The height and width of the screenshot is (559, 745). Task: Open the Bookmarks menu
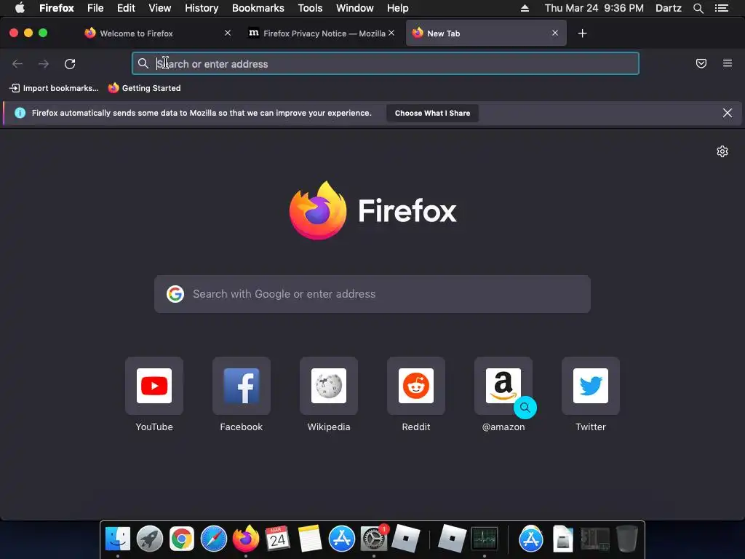point(258,8)
